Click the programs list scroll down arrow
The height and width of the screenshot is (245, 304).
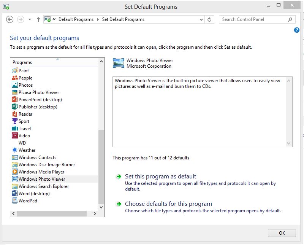point(101,207)
